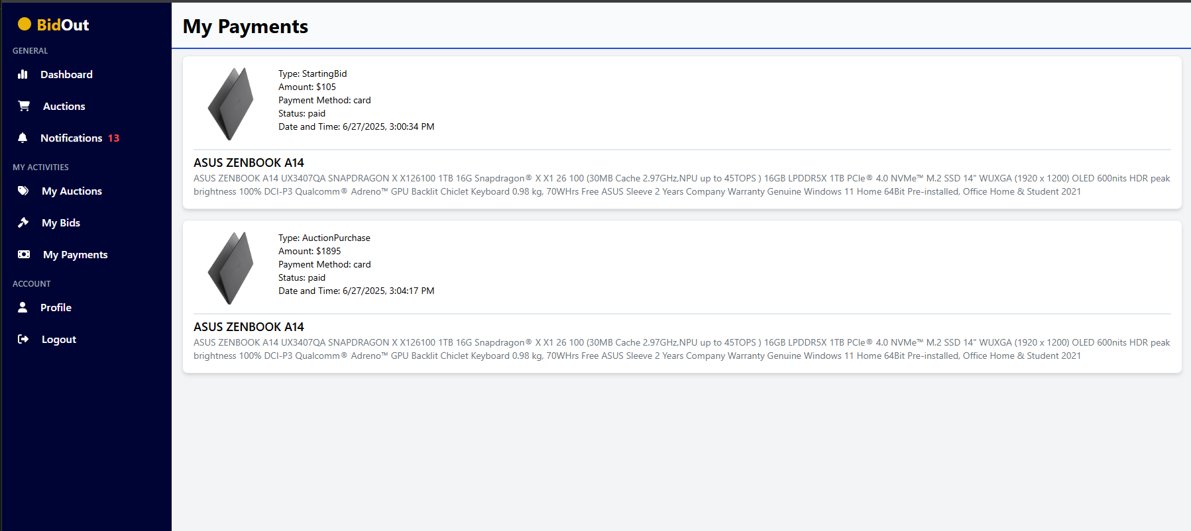Viewport: 1191px width, 531px height.
Task: Click 'Date and Time: 6/27/2025, 3:00:34 PM'
Action: 356,126
